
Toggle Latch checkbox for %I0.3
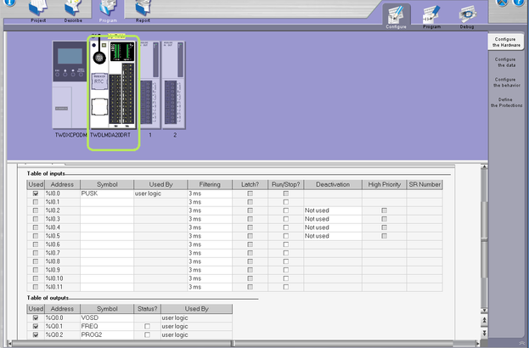pos(250,219)
